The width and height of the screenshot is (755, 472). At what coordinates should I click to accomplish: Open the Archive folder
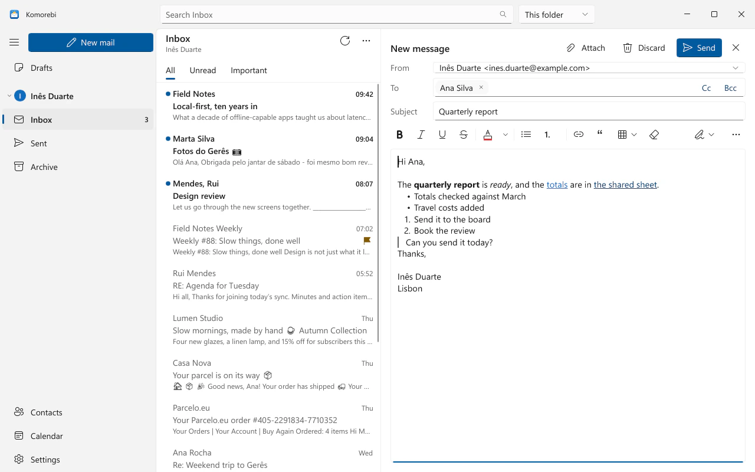tap(78, 167)
